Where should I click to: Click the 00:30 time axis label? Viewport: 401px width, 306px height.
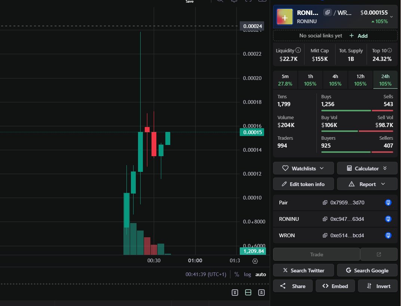(x=154, y=260)
